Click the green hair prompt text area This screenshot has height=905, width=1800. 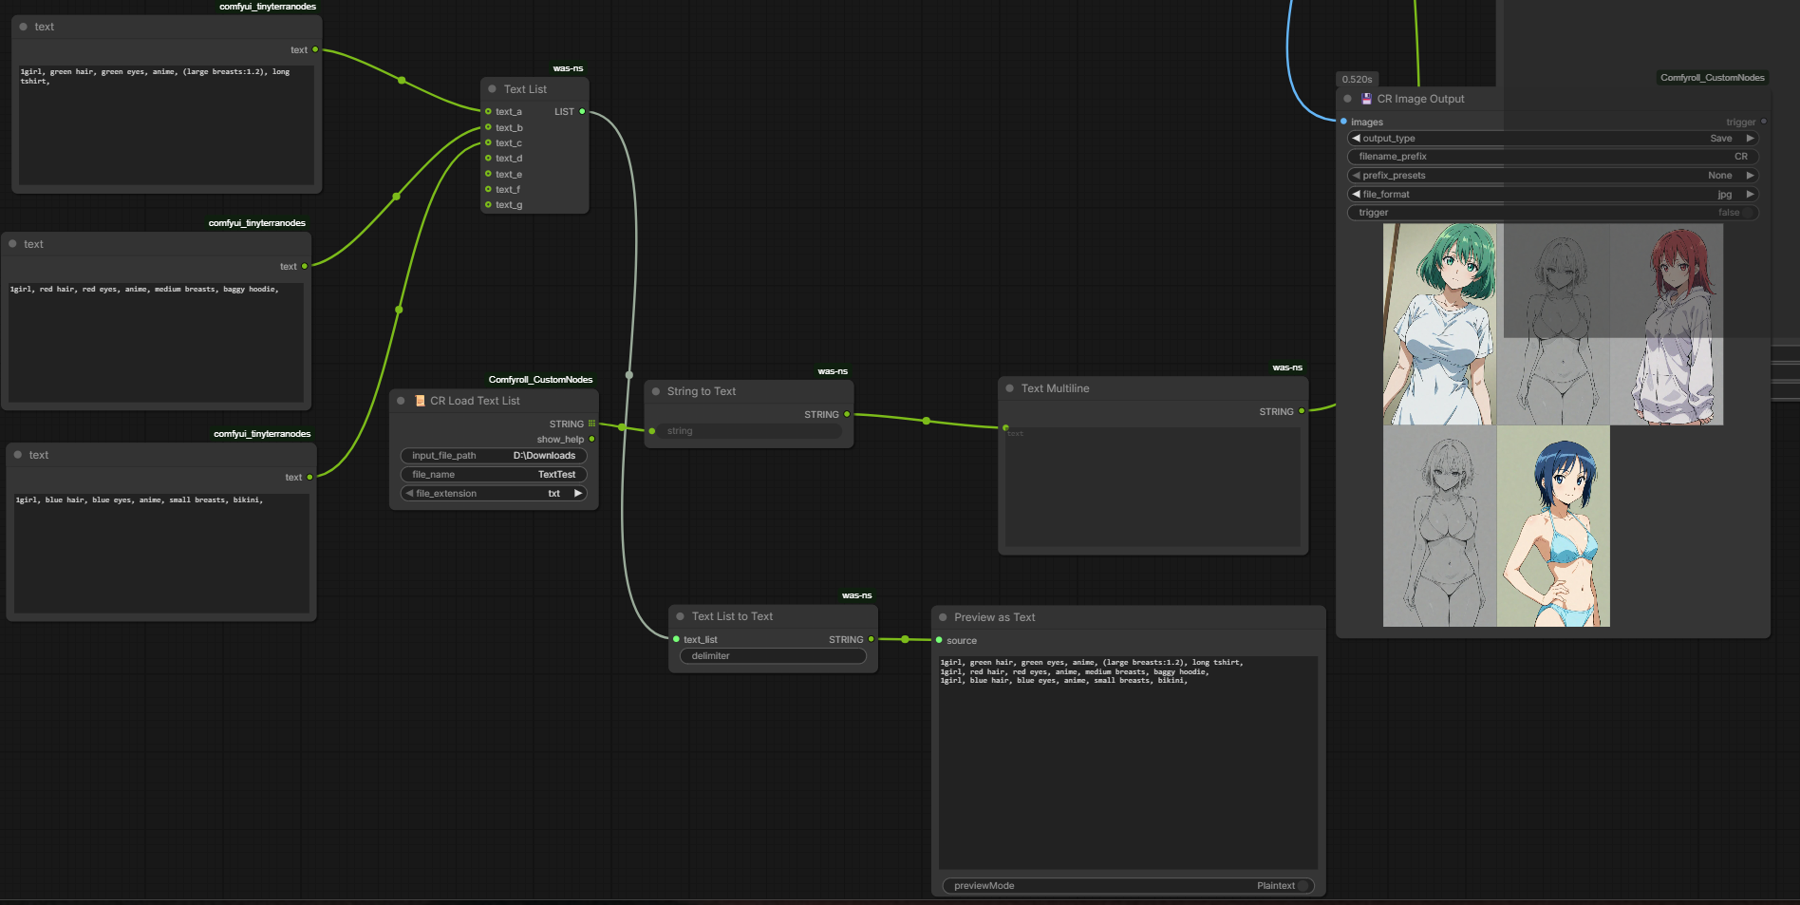tap(166, 124)
